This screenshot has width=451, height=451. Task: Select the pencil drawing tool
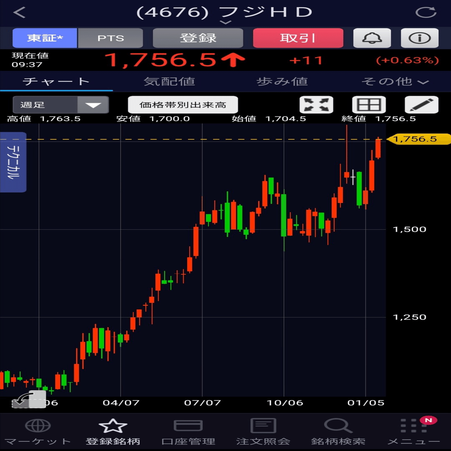click(x=421, y=105)
